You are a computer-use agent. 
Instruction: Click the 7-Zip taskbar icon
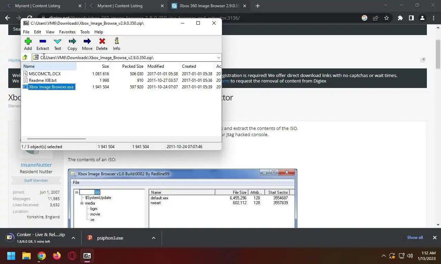pyautogui.click(x=87, y=256)
